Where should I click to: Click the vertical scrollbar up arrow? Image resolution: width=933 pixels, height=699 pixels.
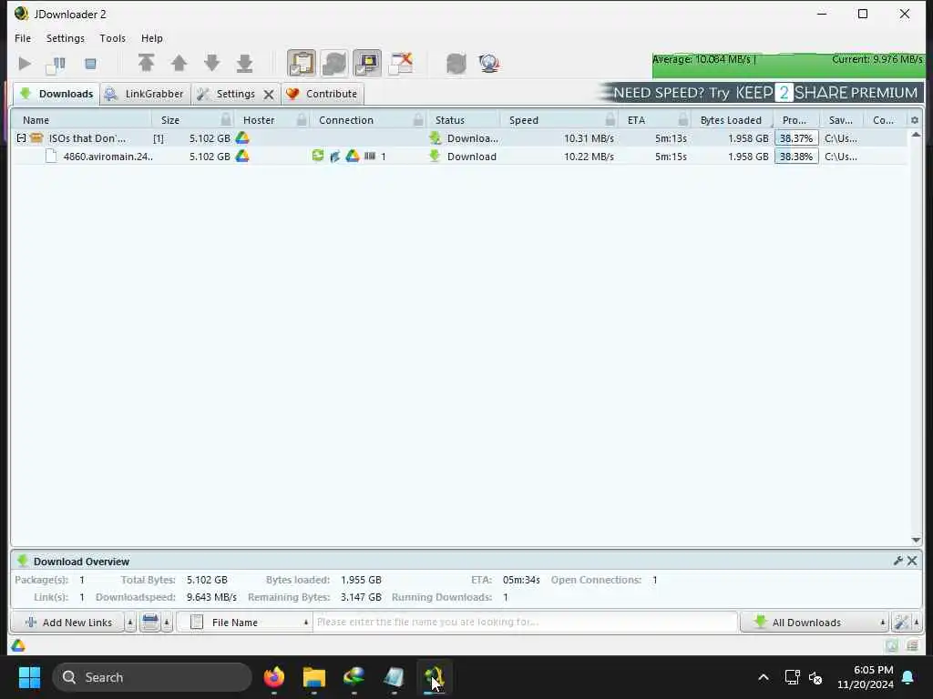click(x=916, y=135)
